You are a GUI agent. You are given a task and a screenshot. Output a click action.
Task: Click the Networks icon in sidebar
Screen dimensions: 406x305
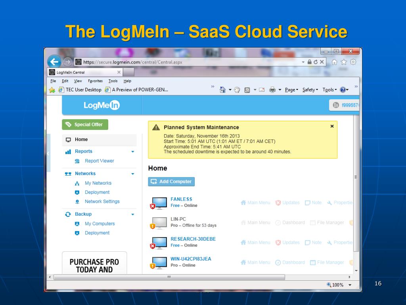[68, 174]
